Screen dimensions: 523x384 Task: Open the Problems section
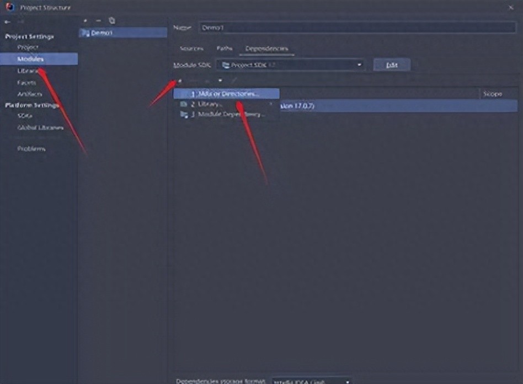(x=31, y=149)
